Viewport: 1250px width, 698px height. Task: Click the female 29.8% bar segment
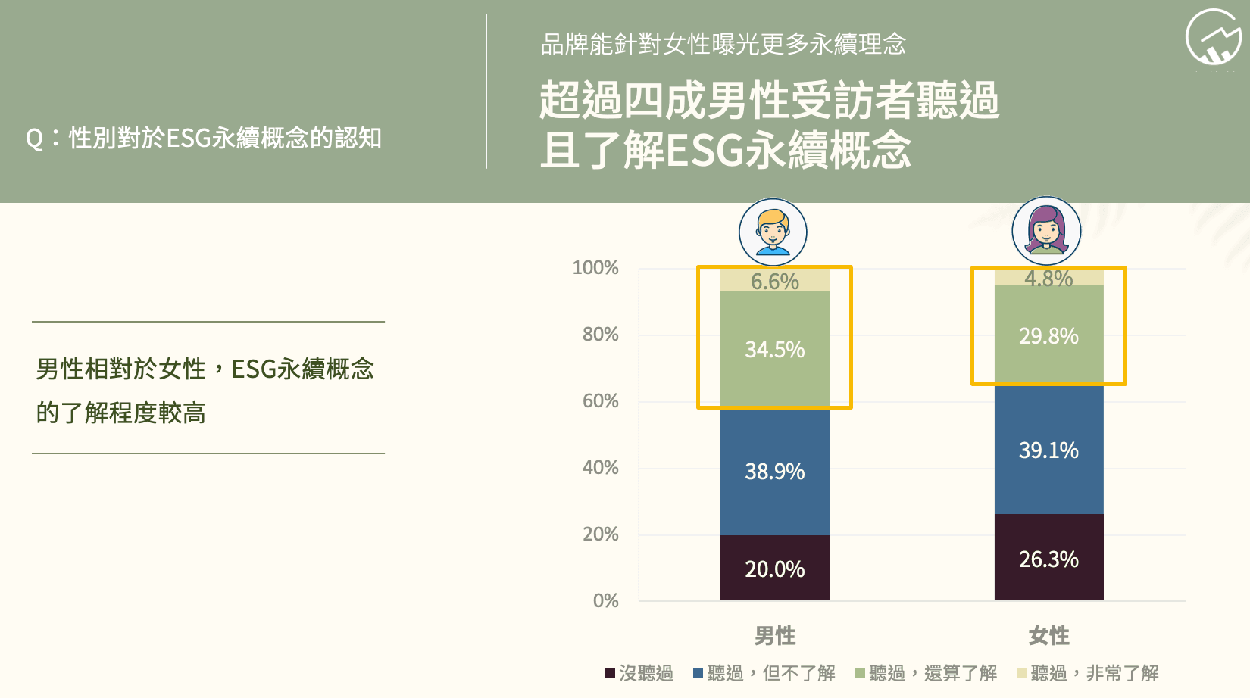click(x=1048, y=335)
